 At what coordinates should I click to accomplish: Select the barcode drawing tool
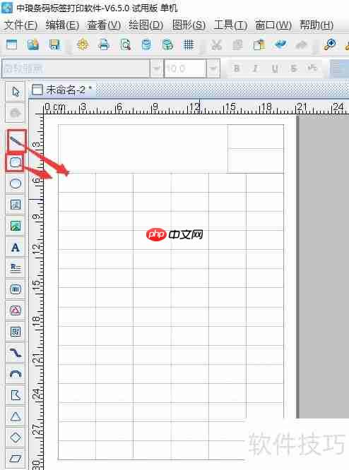(16, 289)
